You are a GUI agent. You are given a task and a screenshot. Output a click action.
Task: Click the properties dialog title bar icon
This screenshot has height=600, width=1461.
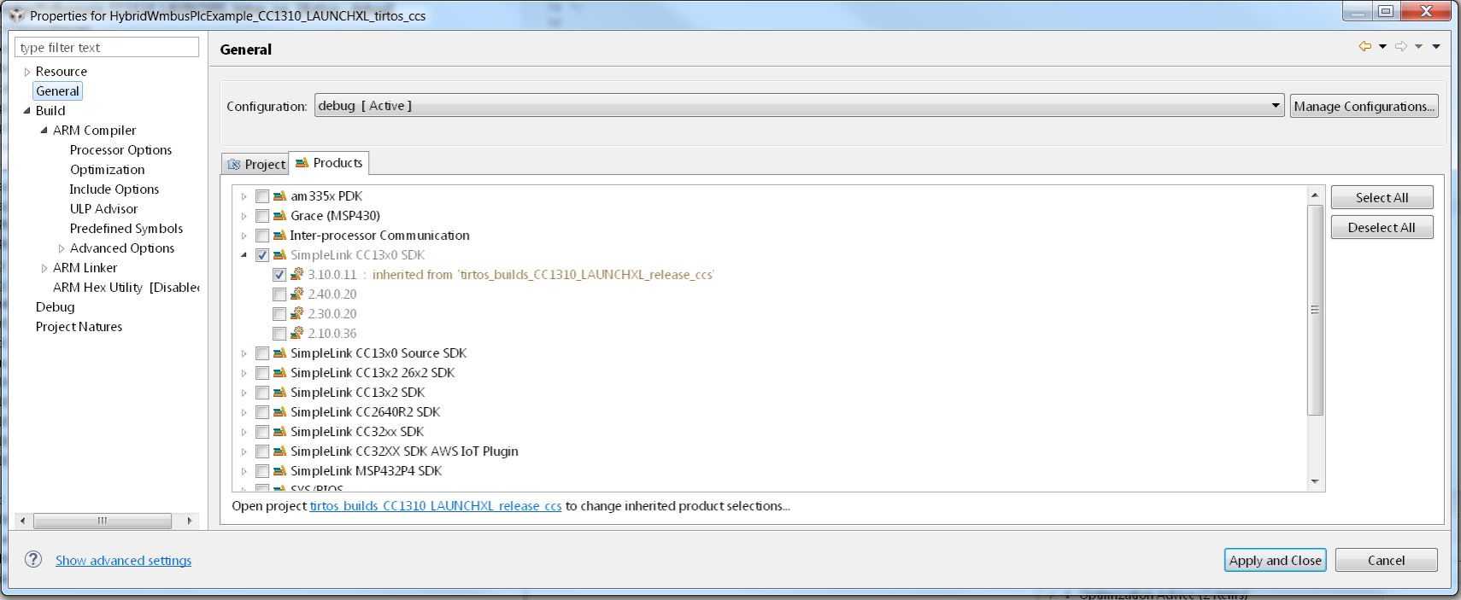pos(17,15)
